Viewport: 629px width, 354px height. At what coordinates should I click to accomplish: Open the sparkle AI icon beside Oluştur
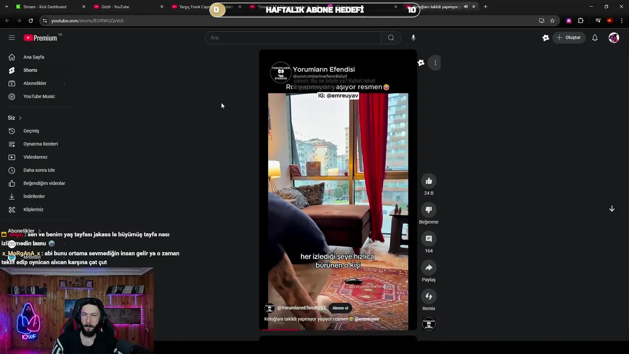[545, 37]
